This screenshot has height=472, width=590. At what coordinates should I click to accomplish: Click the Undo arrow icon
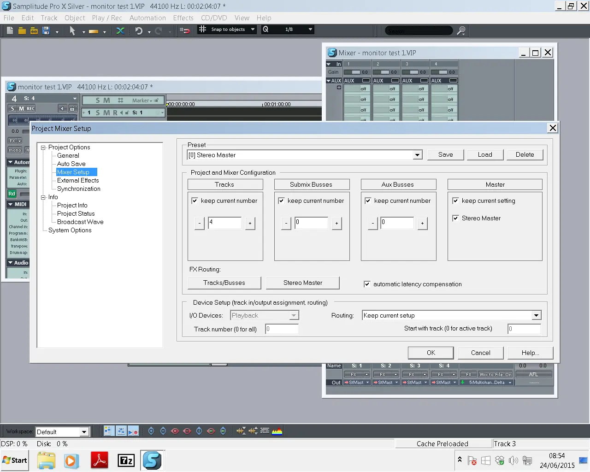139,31
